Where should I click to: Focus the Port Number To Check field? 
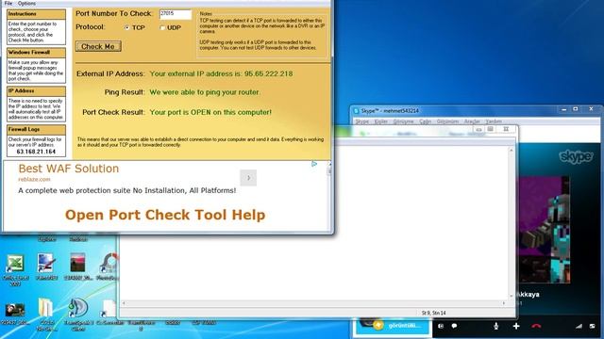176,14
